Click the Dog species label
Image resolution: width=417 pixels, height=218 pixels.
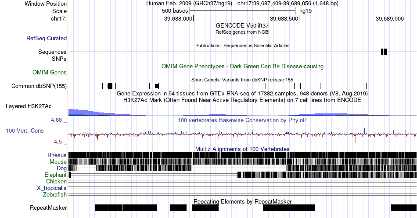(62, 169)
